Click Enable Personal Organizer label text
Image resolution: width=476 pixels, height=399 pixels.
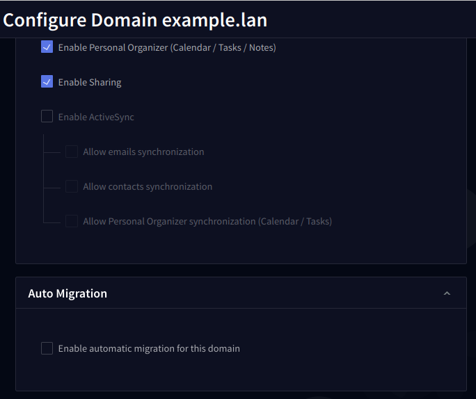[x=167, y=47]
